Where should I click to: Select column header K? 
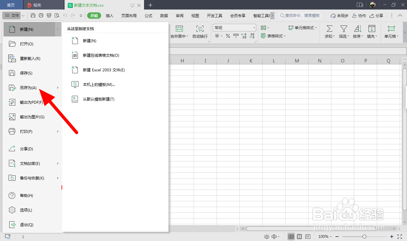pyautogui.click(x=251, y=61)
